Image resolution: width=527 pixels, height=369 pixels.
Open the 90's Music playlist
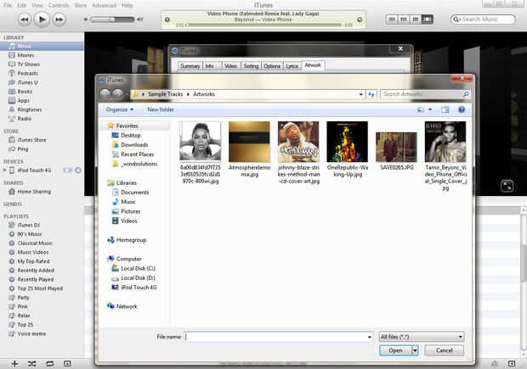click(x=30, y=234)
